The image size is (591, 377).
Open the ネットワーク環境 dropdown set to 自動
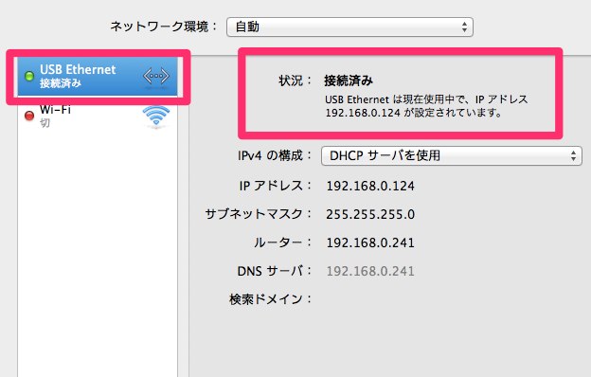(x=349, y=27)
